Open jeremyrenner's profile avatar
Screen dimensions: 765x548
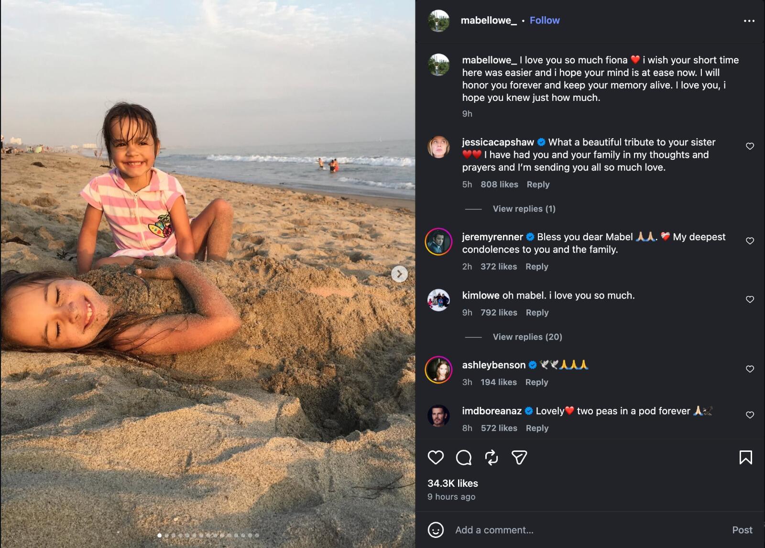[438, 241]
